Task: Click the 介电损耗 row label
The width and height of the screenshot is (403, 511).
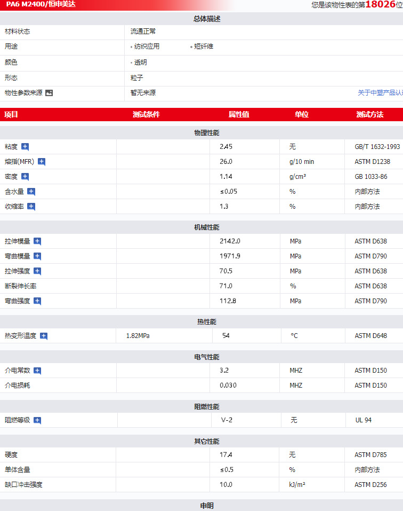Action: 17,386
